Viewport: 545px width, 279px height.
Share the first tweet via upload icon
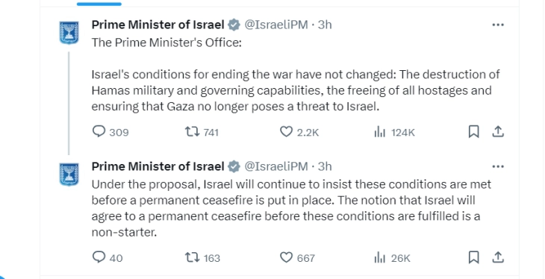pyautogui.click(x=498, y=132)
